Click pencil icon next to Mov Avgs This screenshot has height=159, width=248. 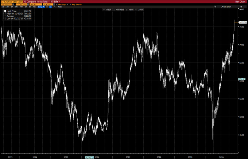coord(68,4)
